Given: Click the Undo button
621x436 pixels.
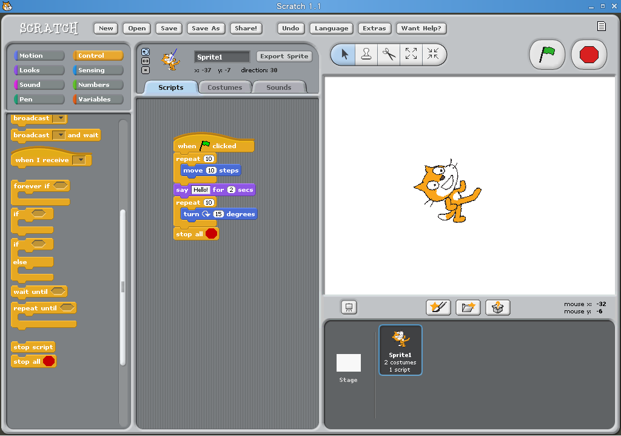Looking at the screenshot, I should [x=290, y=28].
